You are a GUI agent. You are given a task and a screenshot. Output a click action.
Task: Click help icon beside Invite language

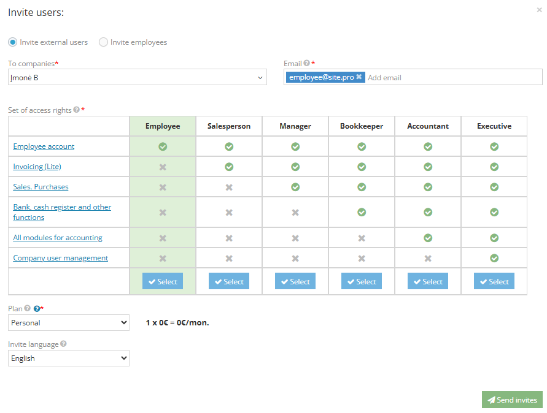click(x=64, y=344)
